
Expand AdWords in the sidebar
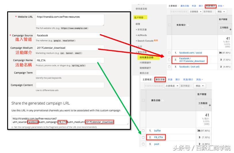coord(141,35)
